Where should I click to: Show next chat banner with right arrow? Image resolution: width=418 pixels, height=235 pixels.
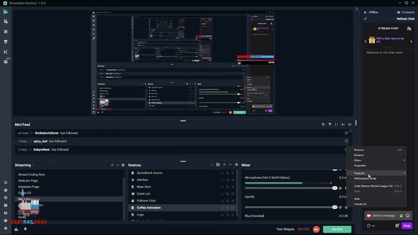tap(411, 42)
